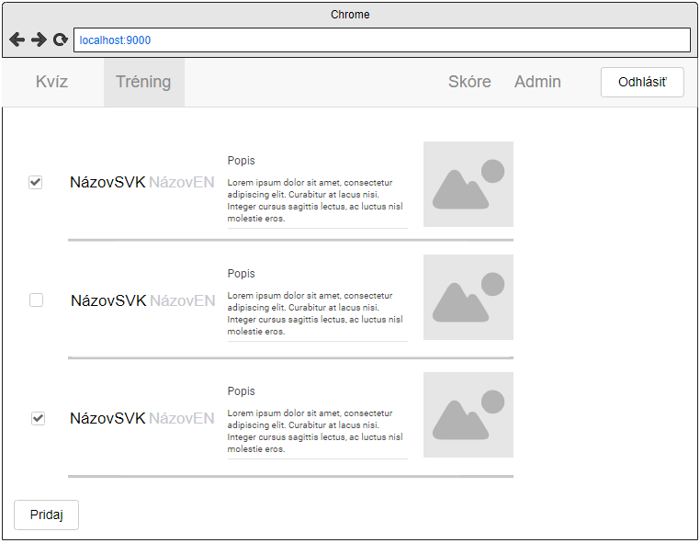Image resolution: width=700 pixels, height=543 pixels.
Task: Open the first item's image placeholder
Action: click(468, 184)
